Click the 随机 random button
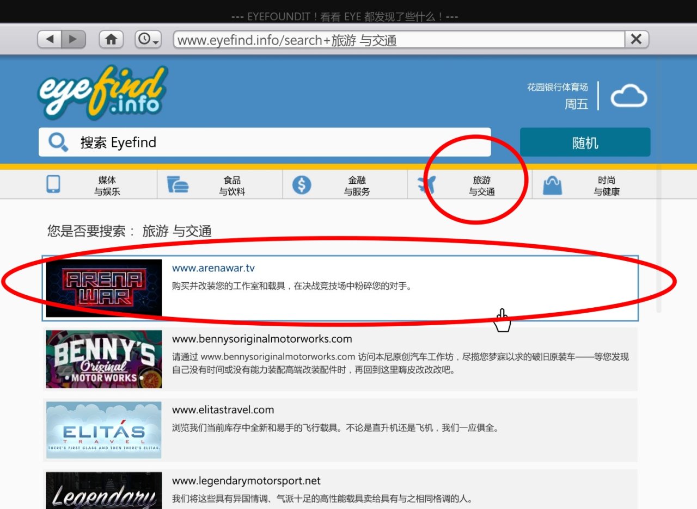 pyautogui.click(x=585, y=142)
